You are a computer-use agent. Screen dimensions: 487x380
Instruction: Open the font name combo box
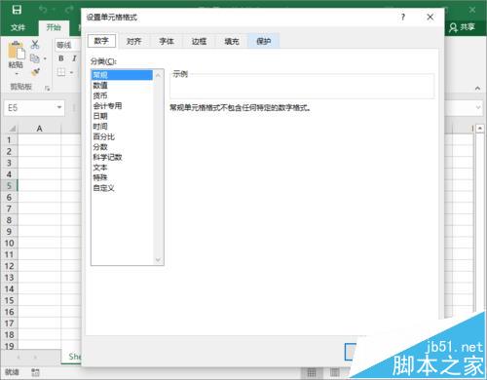tap(67, 45)
